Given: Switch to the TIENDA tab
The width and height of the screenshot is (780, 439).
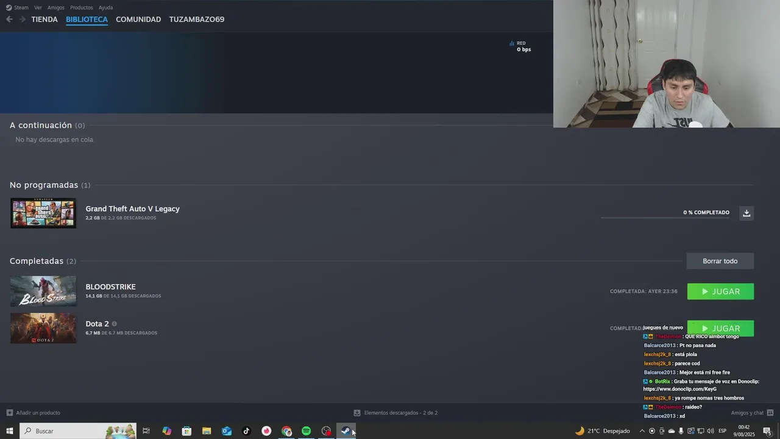Looking at the screenshot, I should coord(44,20).
